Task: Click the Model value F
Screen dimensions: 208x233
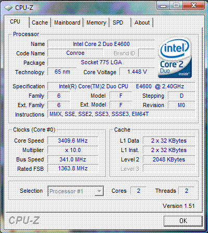Action: point(121,96)
